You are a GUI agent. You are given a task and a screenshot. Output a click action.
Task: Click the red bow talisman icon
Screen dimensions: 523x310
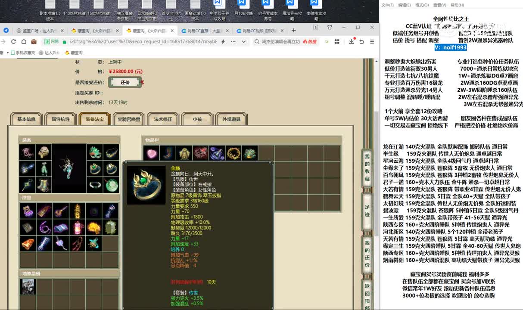77,243
